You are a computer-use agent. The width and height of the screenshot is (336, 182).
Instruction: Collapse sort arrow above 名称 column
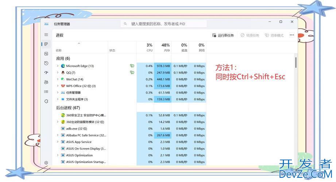79,43
